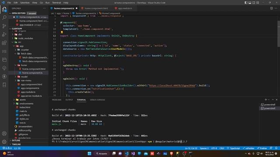Switch to the DEBUG CONSOLE panel tab

(98, 100)
